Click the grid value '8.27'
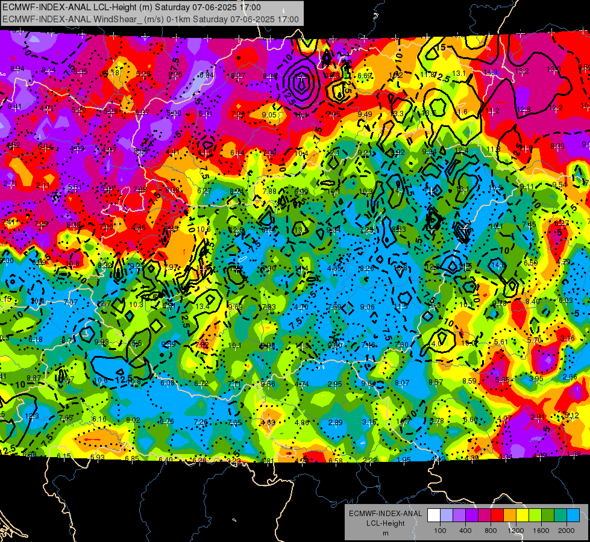Viewport: 590px width, 542px height. click(x=238, y=76)
